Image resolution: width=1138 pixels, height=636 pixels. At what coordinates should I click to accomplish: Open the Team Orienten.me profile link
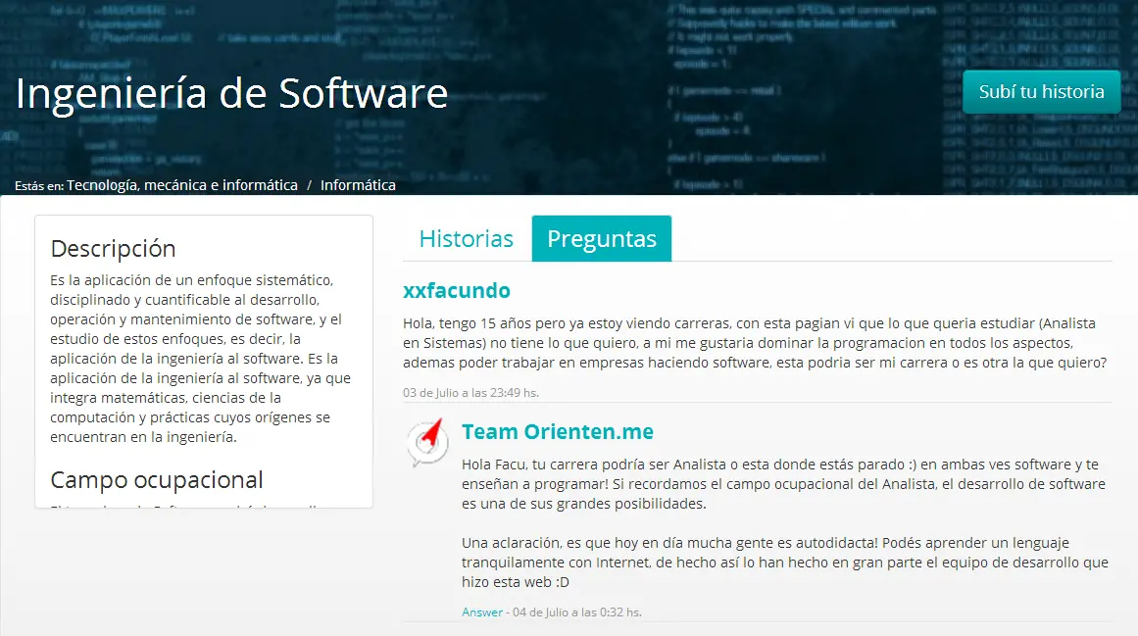tap(558, 431)
